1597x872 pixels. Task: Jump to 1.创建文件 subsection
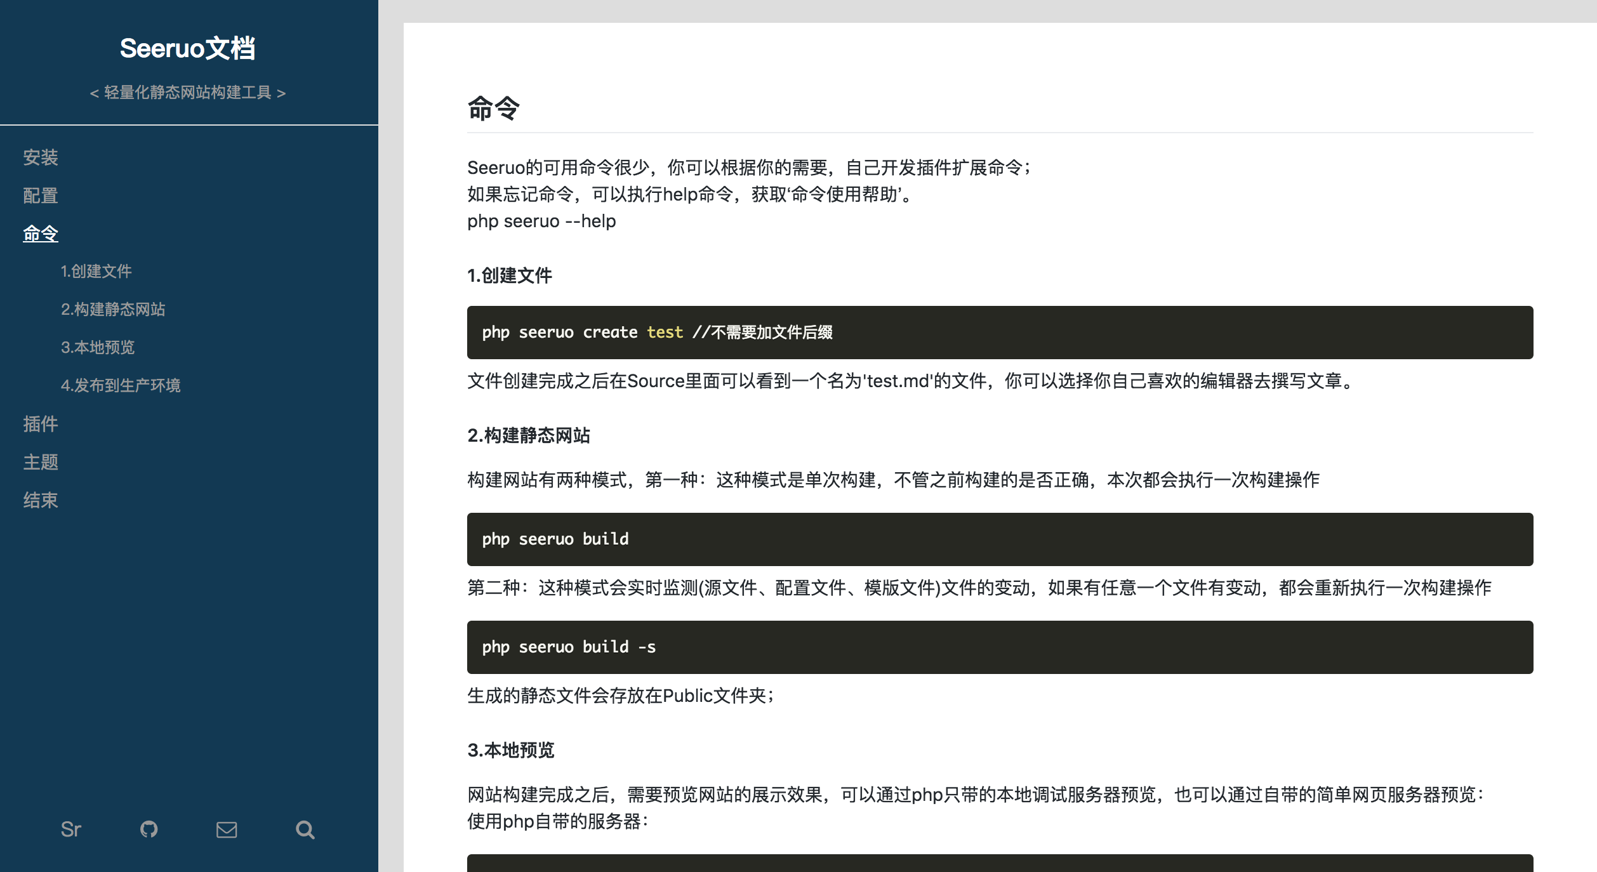[x=96, y=272]
